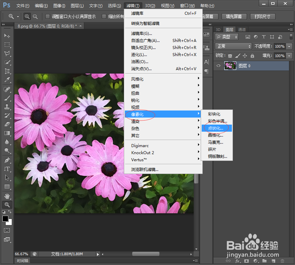Click 打印尺寸 button
This screenshot has width=295, height=265.
click(262, 16)
